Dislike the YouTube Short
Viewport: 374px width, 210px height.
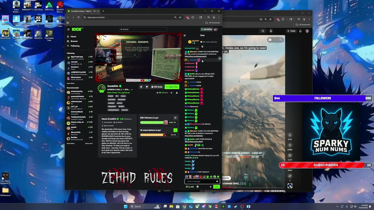tap(290, 145)
